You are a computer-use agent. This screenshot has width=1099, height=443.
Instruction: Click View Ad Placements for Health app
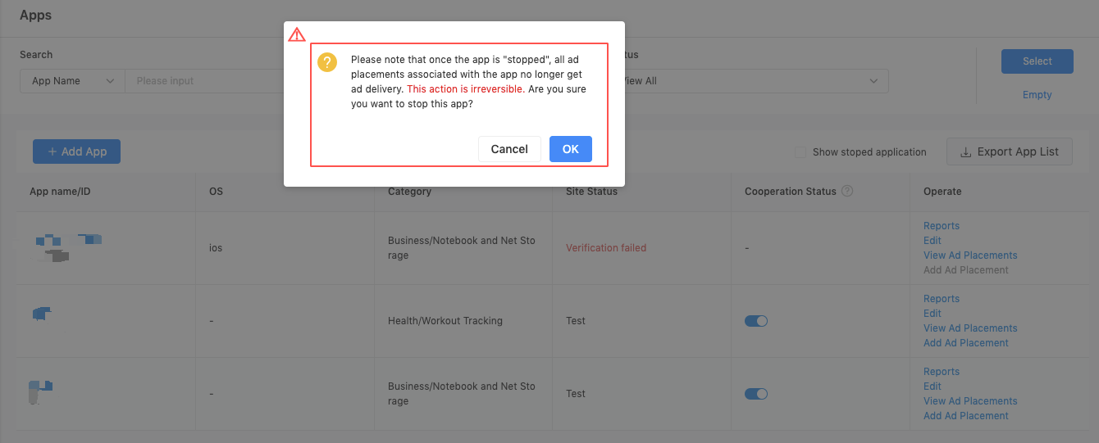(x=970, y=328)
